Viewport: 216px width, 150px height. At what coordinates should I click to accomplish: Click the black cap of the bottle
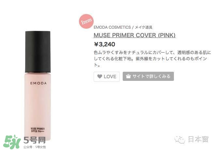[x=38, y=52]
